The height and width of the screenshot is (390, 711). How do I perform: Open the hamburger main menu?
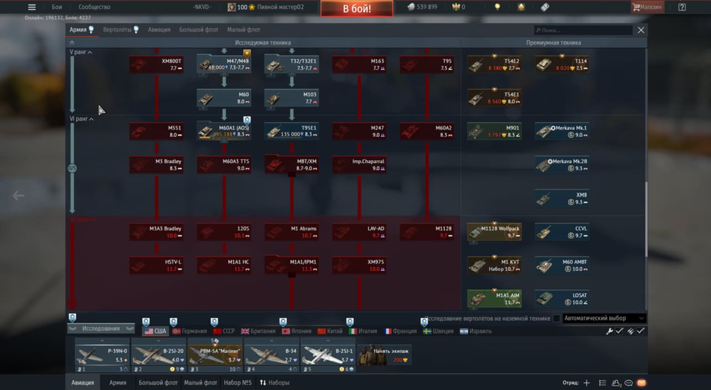32,7
